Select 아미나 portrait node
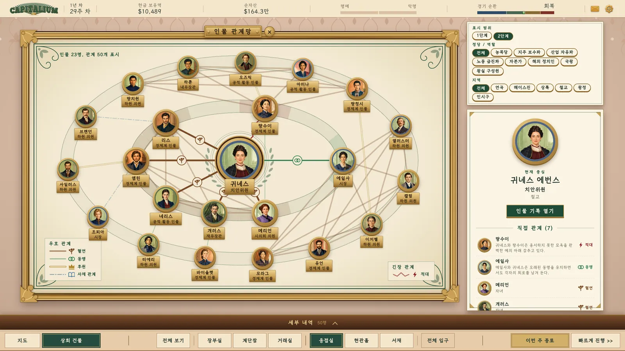The width and height of the screenshot is (625, 351). [x=303, y=69]
